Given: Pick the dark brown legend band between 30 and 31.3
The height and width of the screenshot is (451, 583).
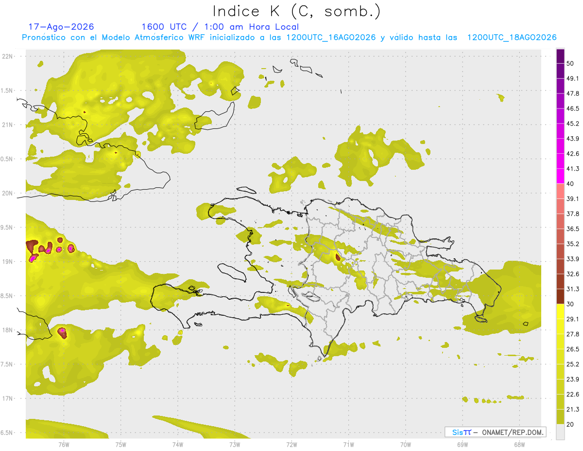Looking at the screenshot, I should (x=561, y=296).
